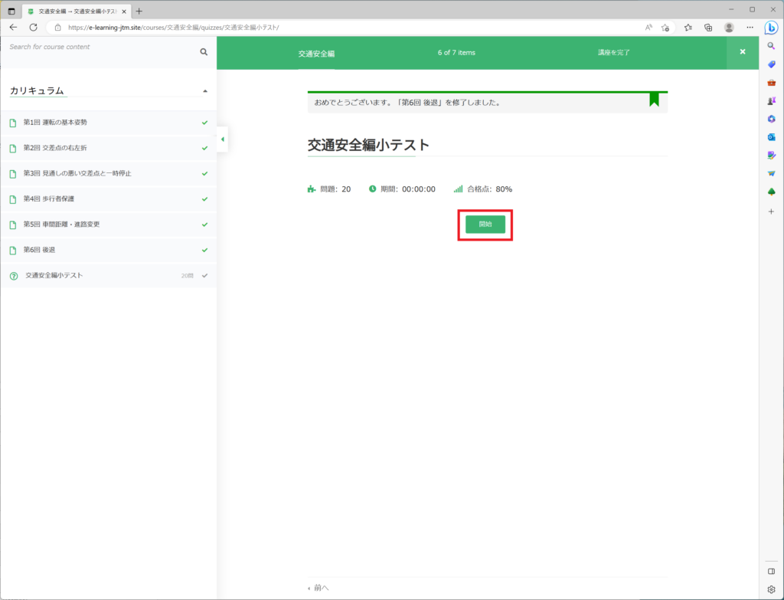Open the Bing Copilot sidebar icon

tap(771, 28)
